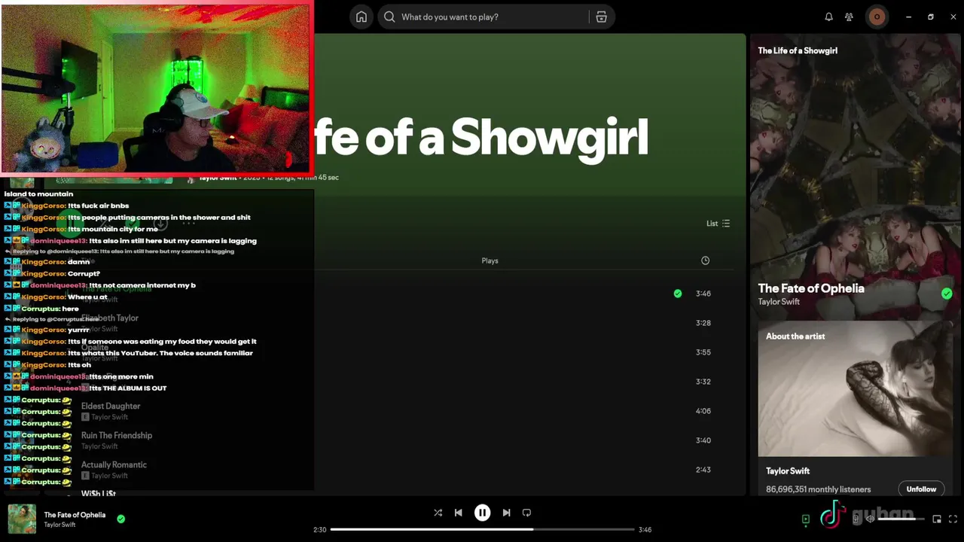Screen dimensions: 964x542
Task: Mute using the volume speaker icon
Action: pos(870,519)
